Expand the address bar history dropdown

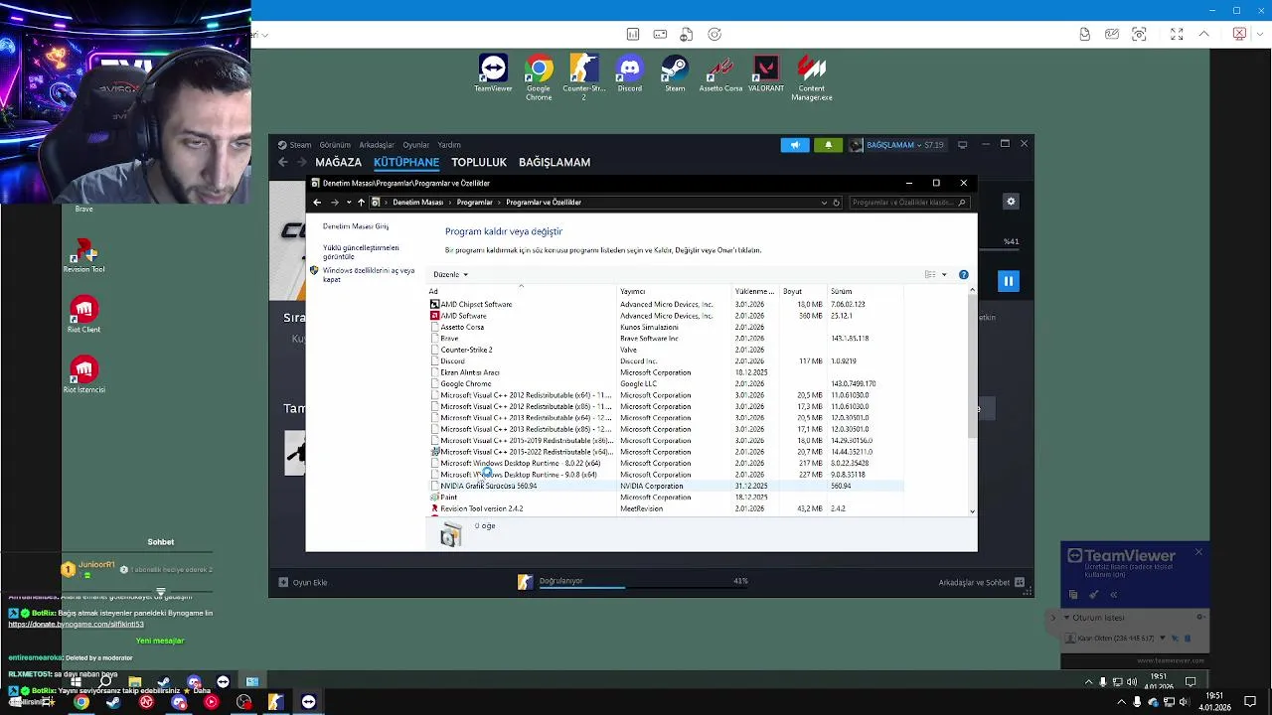click(824, 203)
